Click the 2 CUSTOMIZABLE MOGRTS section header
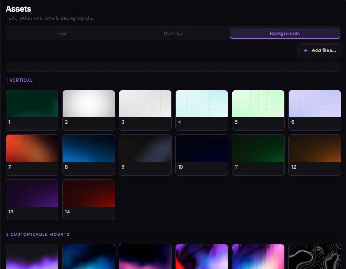Screen dimensions: 346x269 38,234
